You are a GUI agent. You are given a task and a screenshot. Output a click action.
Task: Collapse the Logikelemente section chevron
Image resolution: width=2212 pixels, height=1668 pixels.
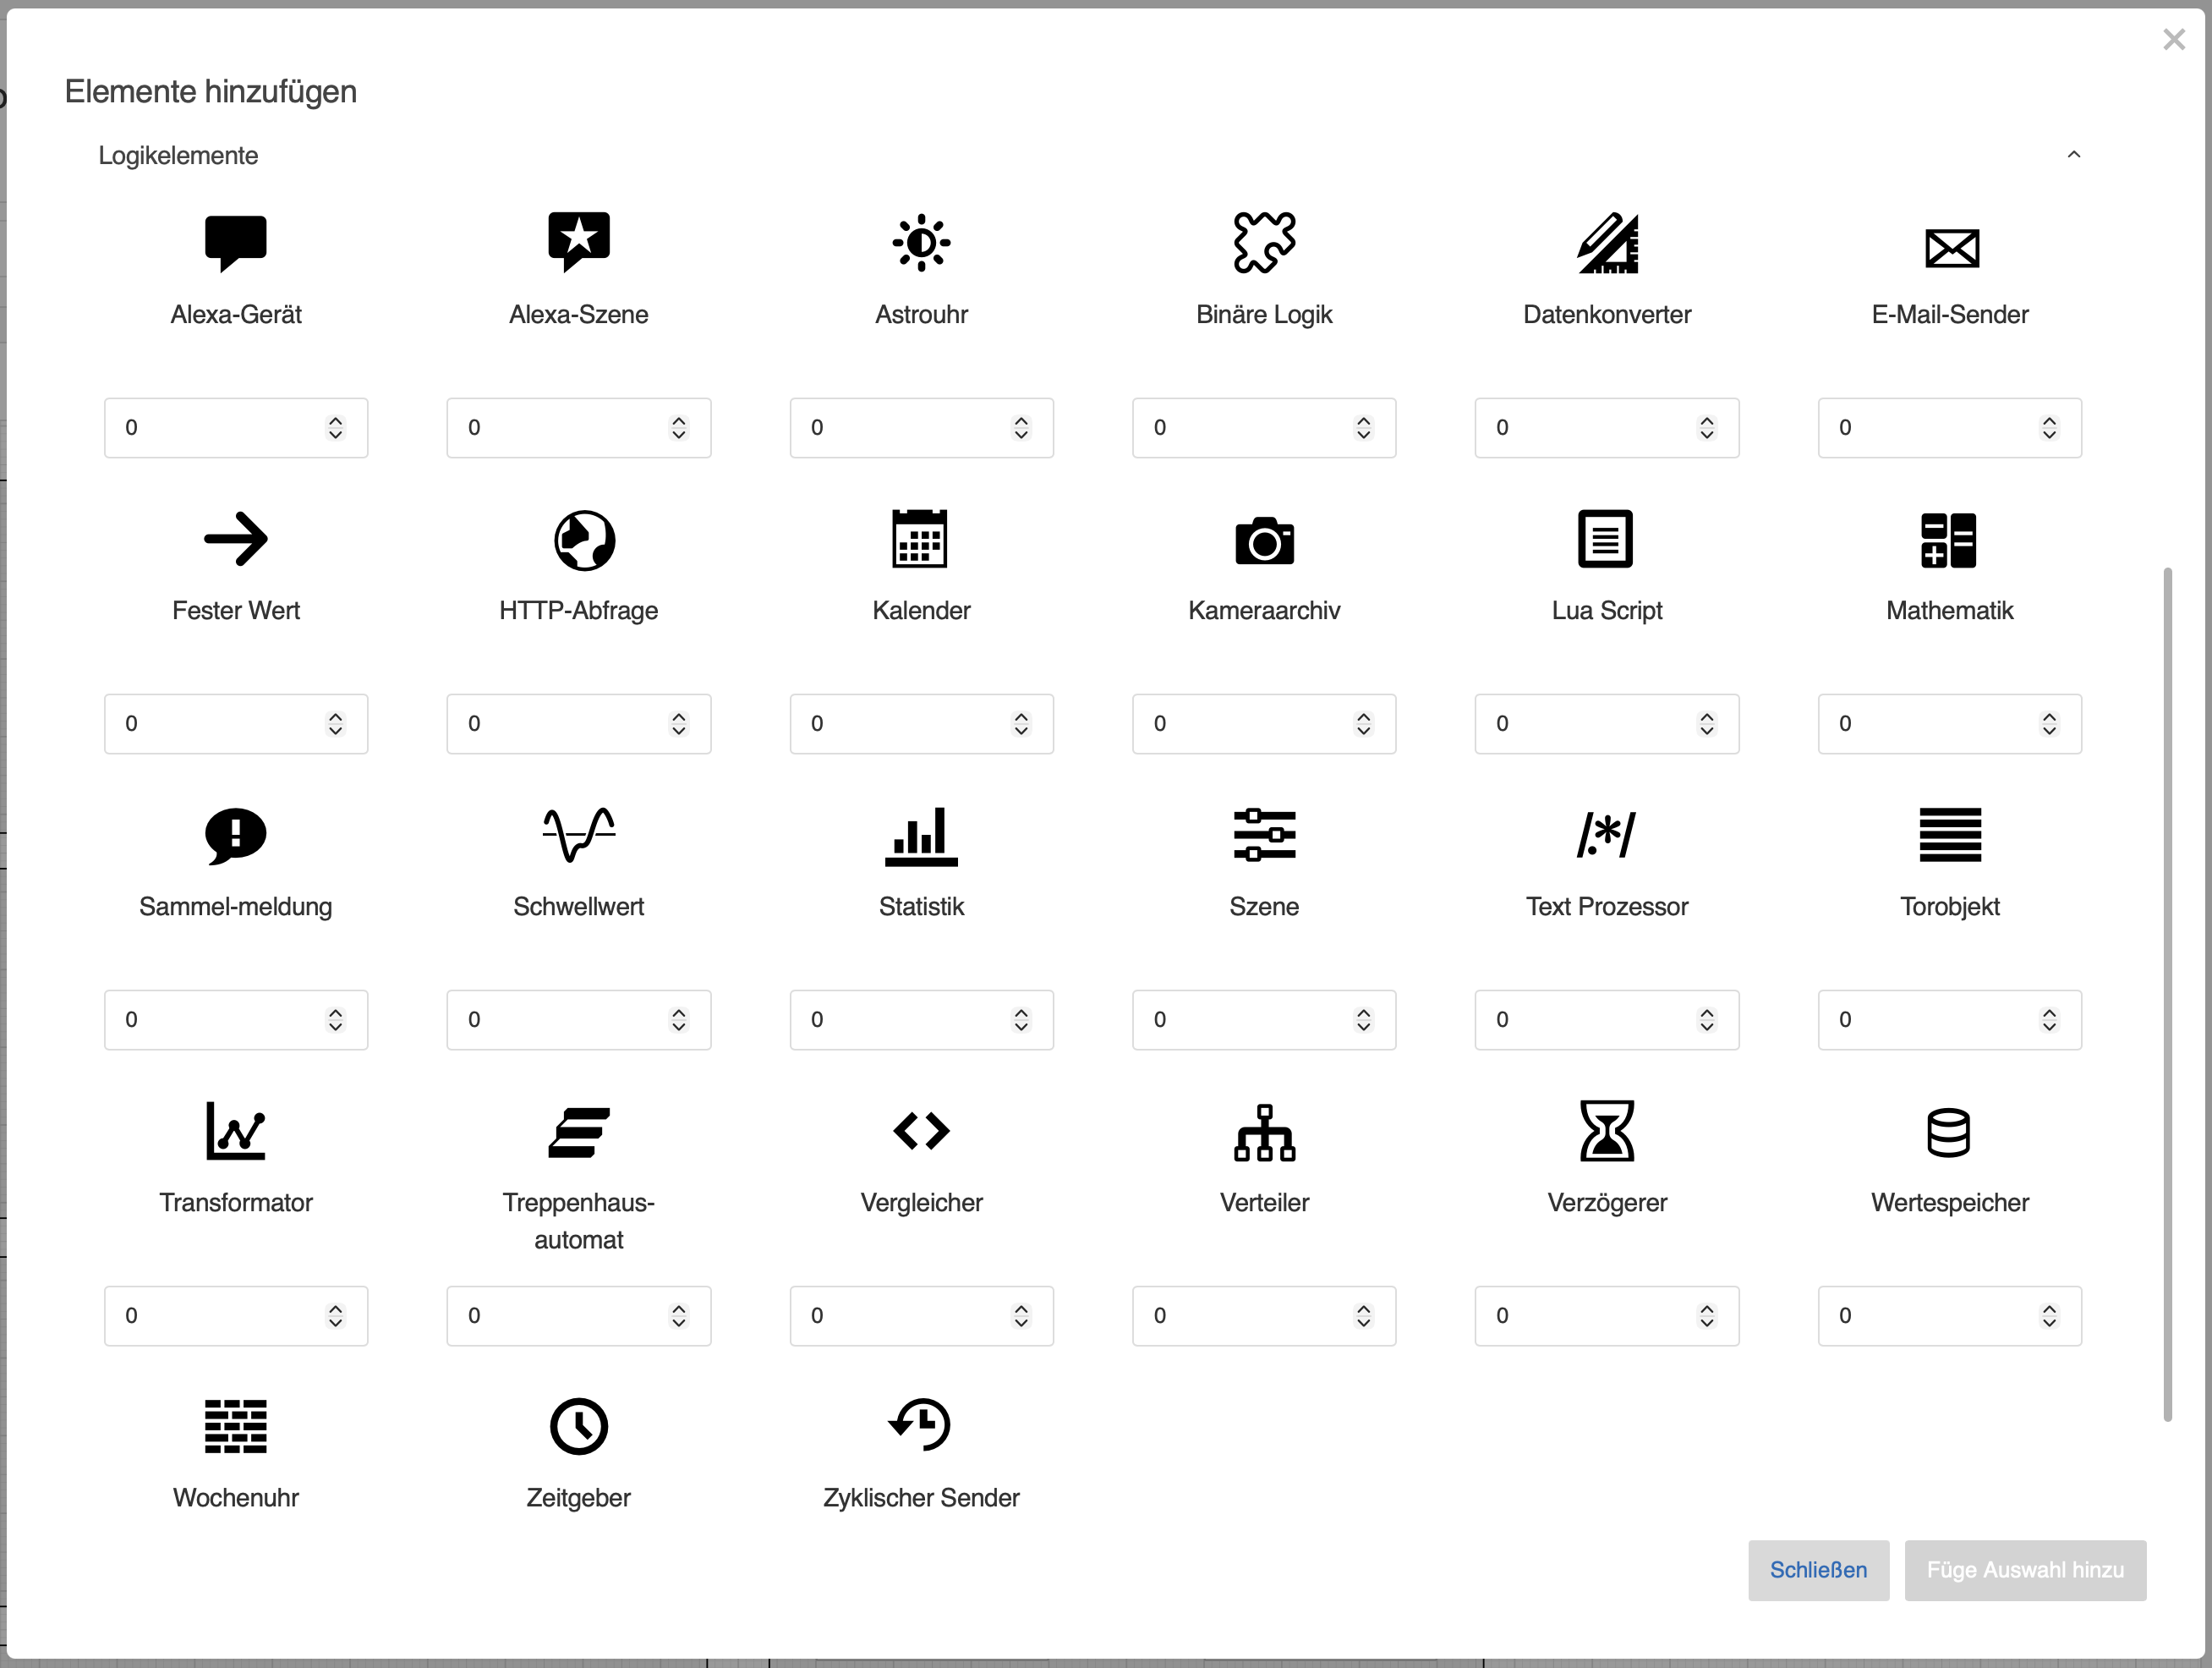point(2074,155)
